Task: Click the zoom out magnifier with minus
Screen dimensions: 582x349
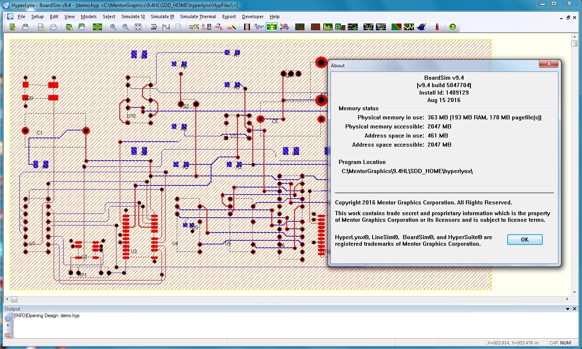Action: coord(126,27)
